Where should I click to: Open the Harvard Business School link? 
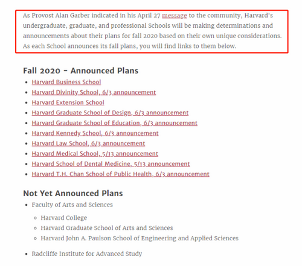(x=66, y=82)
